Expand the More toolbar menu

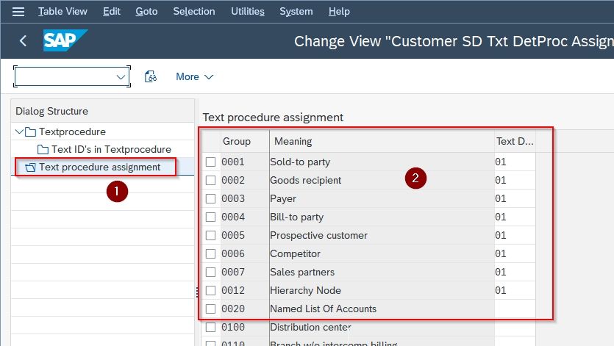[x=195, y=76]
